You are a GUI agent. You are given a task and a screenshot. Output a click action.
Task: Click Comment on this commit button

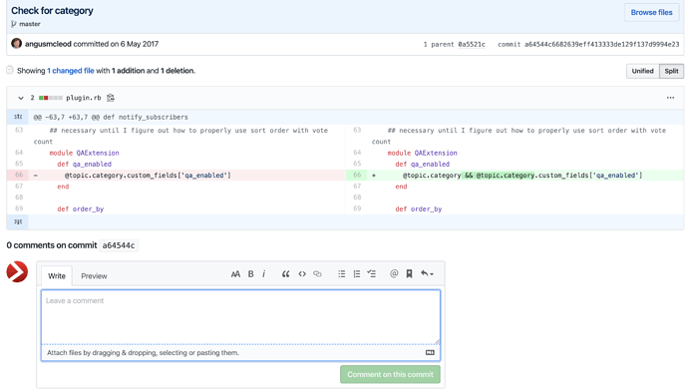390,375
